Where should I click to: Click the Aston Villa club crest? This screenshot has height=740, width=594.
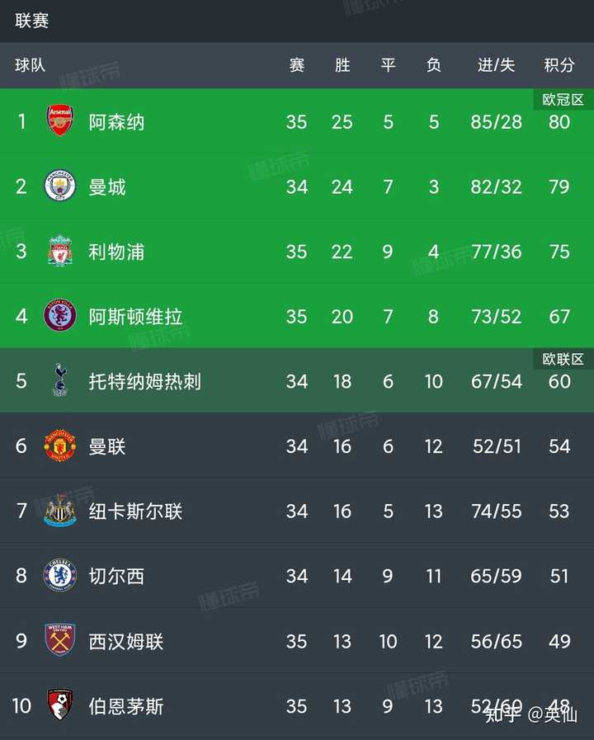click(x=60, y=315)
